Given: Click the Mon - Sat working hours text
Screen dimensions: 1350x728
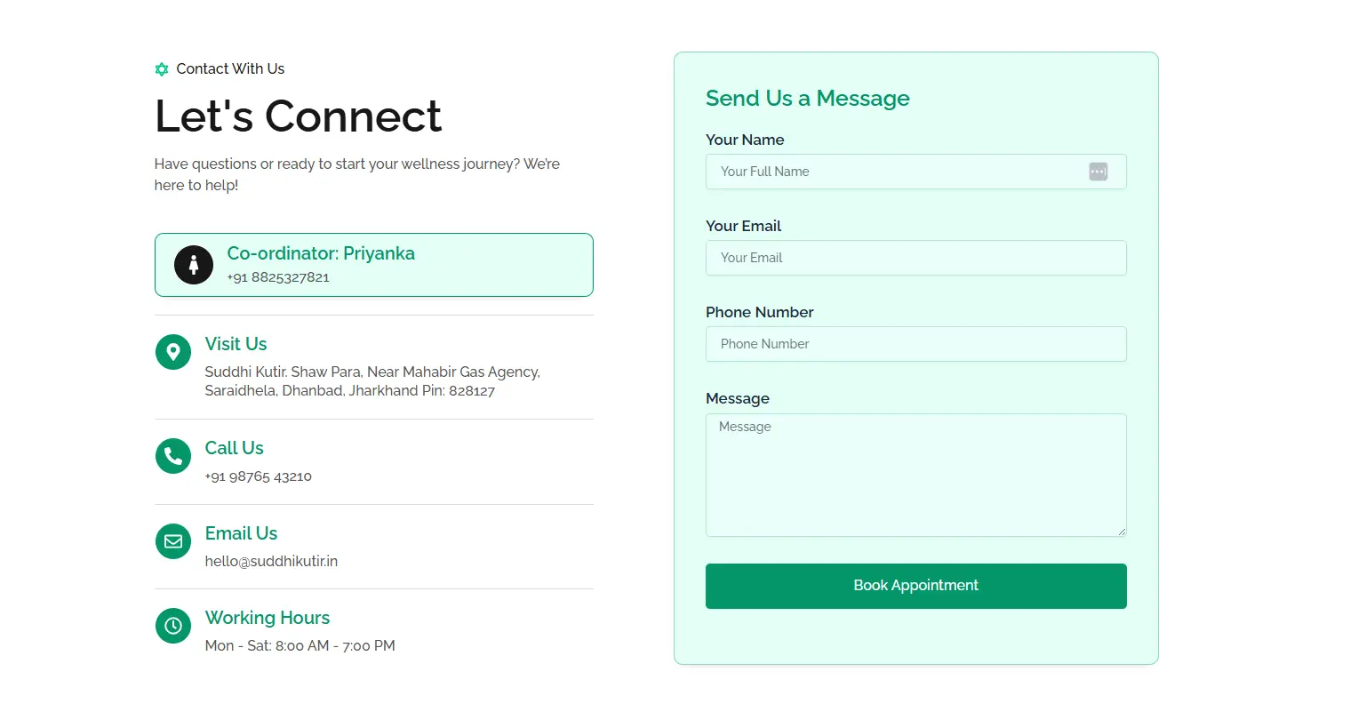Looking at the screenshot, I should click(300, 646).
